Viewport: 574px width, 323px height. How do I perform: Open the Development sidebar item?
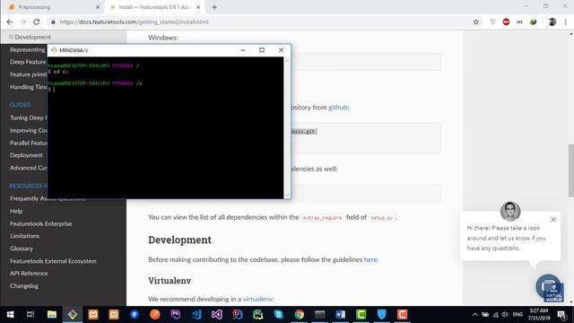coord(32,37)
